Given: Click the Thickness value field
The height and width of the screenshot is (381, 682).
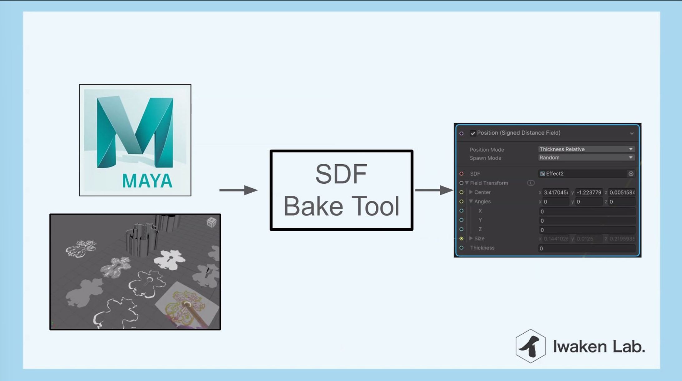Looking at the screenshot, I should click(x=586, y=248).
